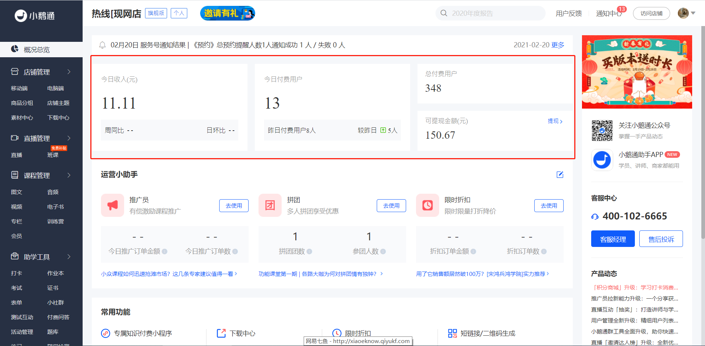The height and width of the screenshot is (346, 705).
Task: Open 移动端 in the sidebar
Action: (19, 88)
